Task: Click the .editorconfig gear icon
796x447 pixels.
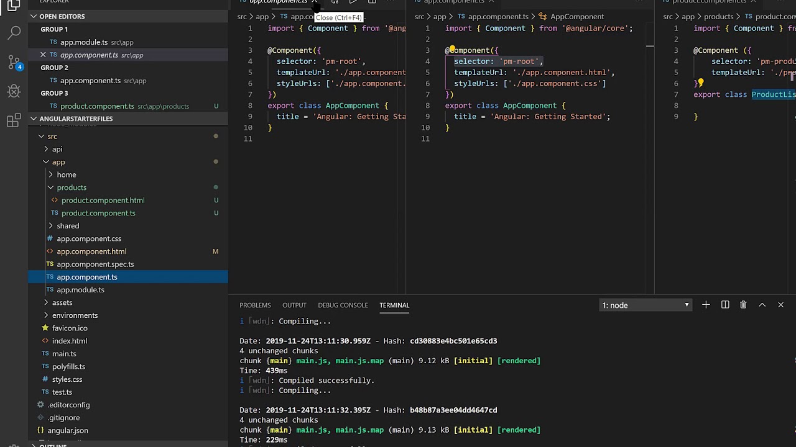Action: [x=40, y=405]
